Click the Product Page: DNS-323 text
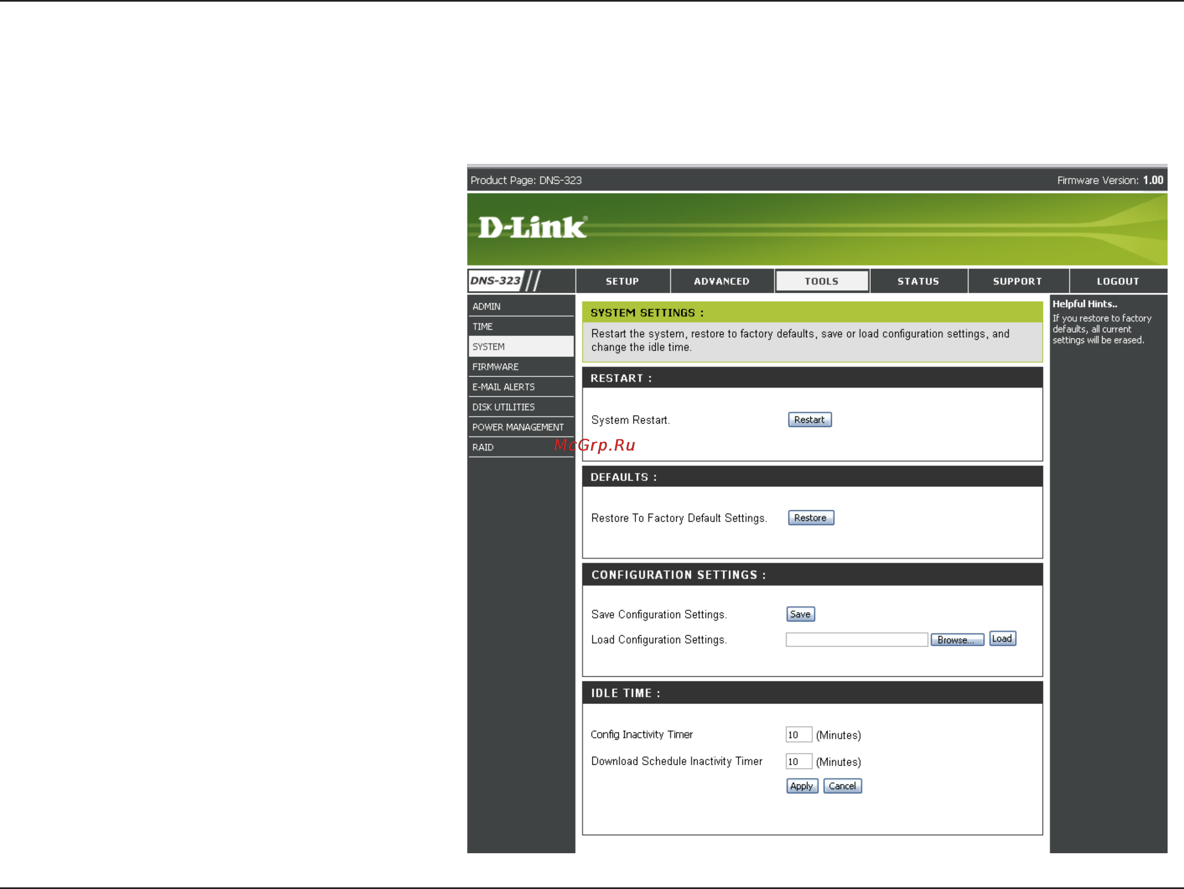Image resolution: width=1184 pixels, height=889 pixels. coord(526,181)
